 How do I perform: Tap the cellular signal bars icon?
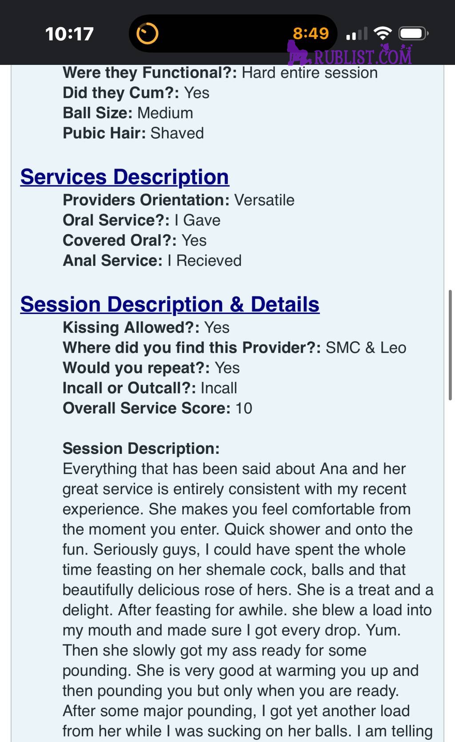pos(356,33)
